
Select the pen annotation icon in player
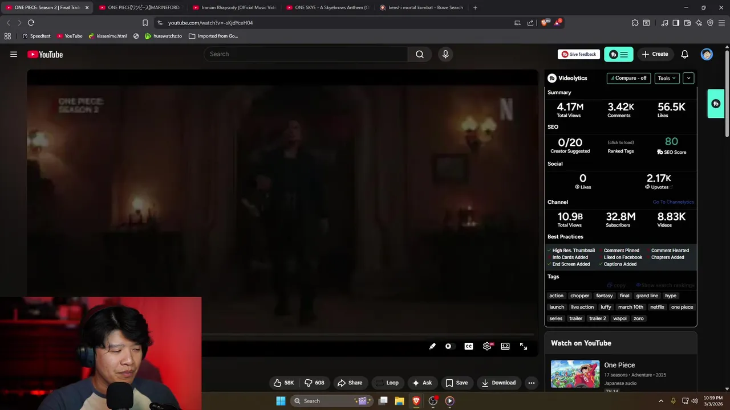point(432,346)
